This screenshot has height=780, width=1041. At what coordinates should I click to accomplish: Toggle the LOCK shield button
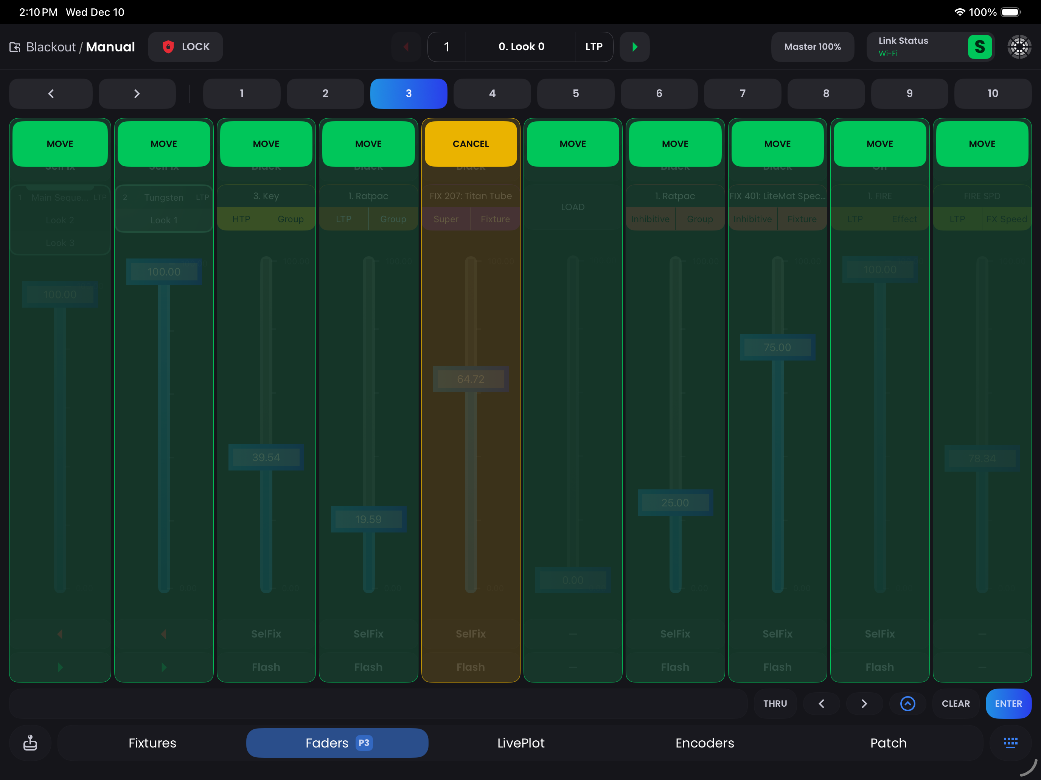(185, 46)
